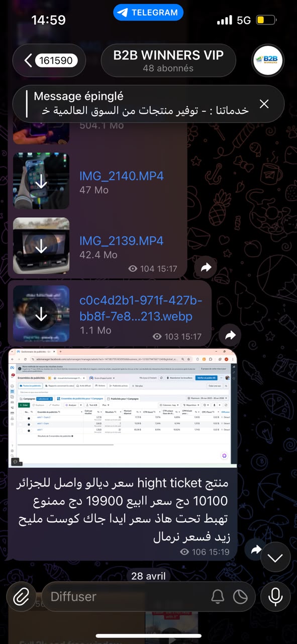
Task: Open the B2B Winners channel avatar
Action: [267, 61]
